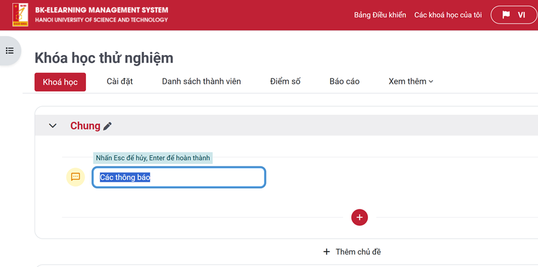Open Bảng Điều khiển in the header
Image resolution: width=538 pixels, height=267 pixels.
380,15
